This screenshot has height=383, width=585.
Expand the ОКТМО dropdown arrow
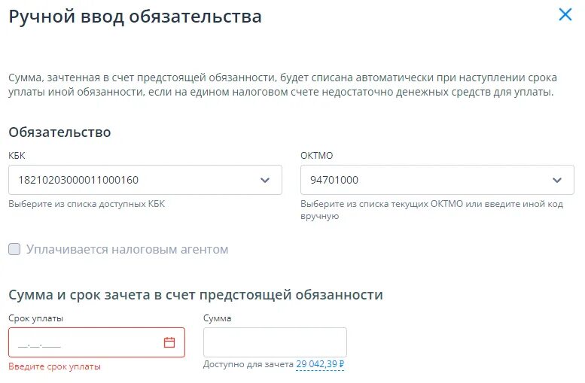click(x=557, y=180)
